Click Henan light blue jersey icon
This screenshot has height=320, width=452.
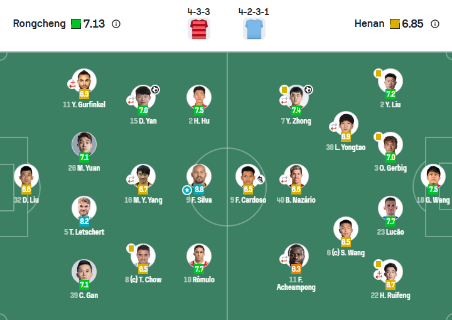pyautogui.click(x=254, y=29)
